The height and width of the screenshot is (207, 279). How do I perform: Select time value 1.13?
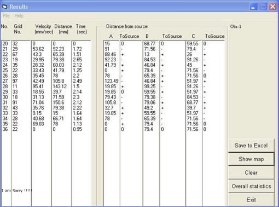(x=77, y=124)
